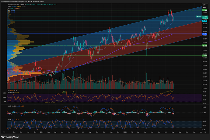Click the RSI indicator legend label
Screen dimensions: 210x140
[8, 90]
